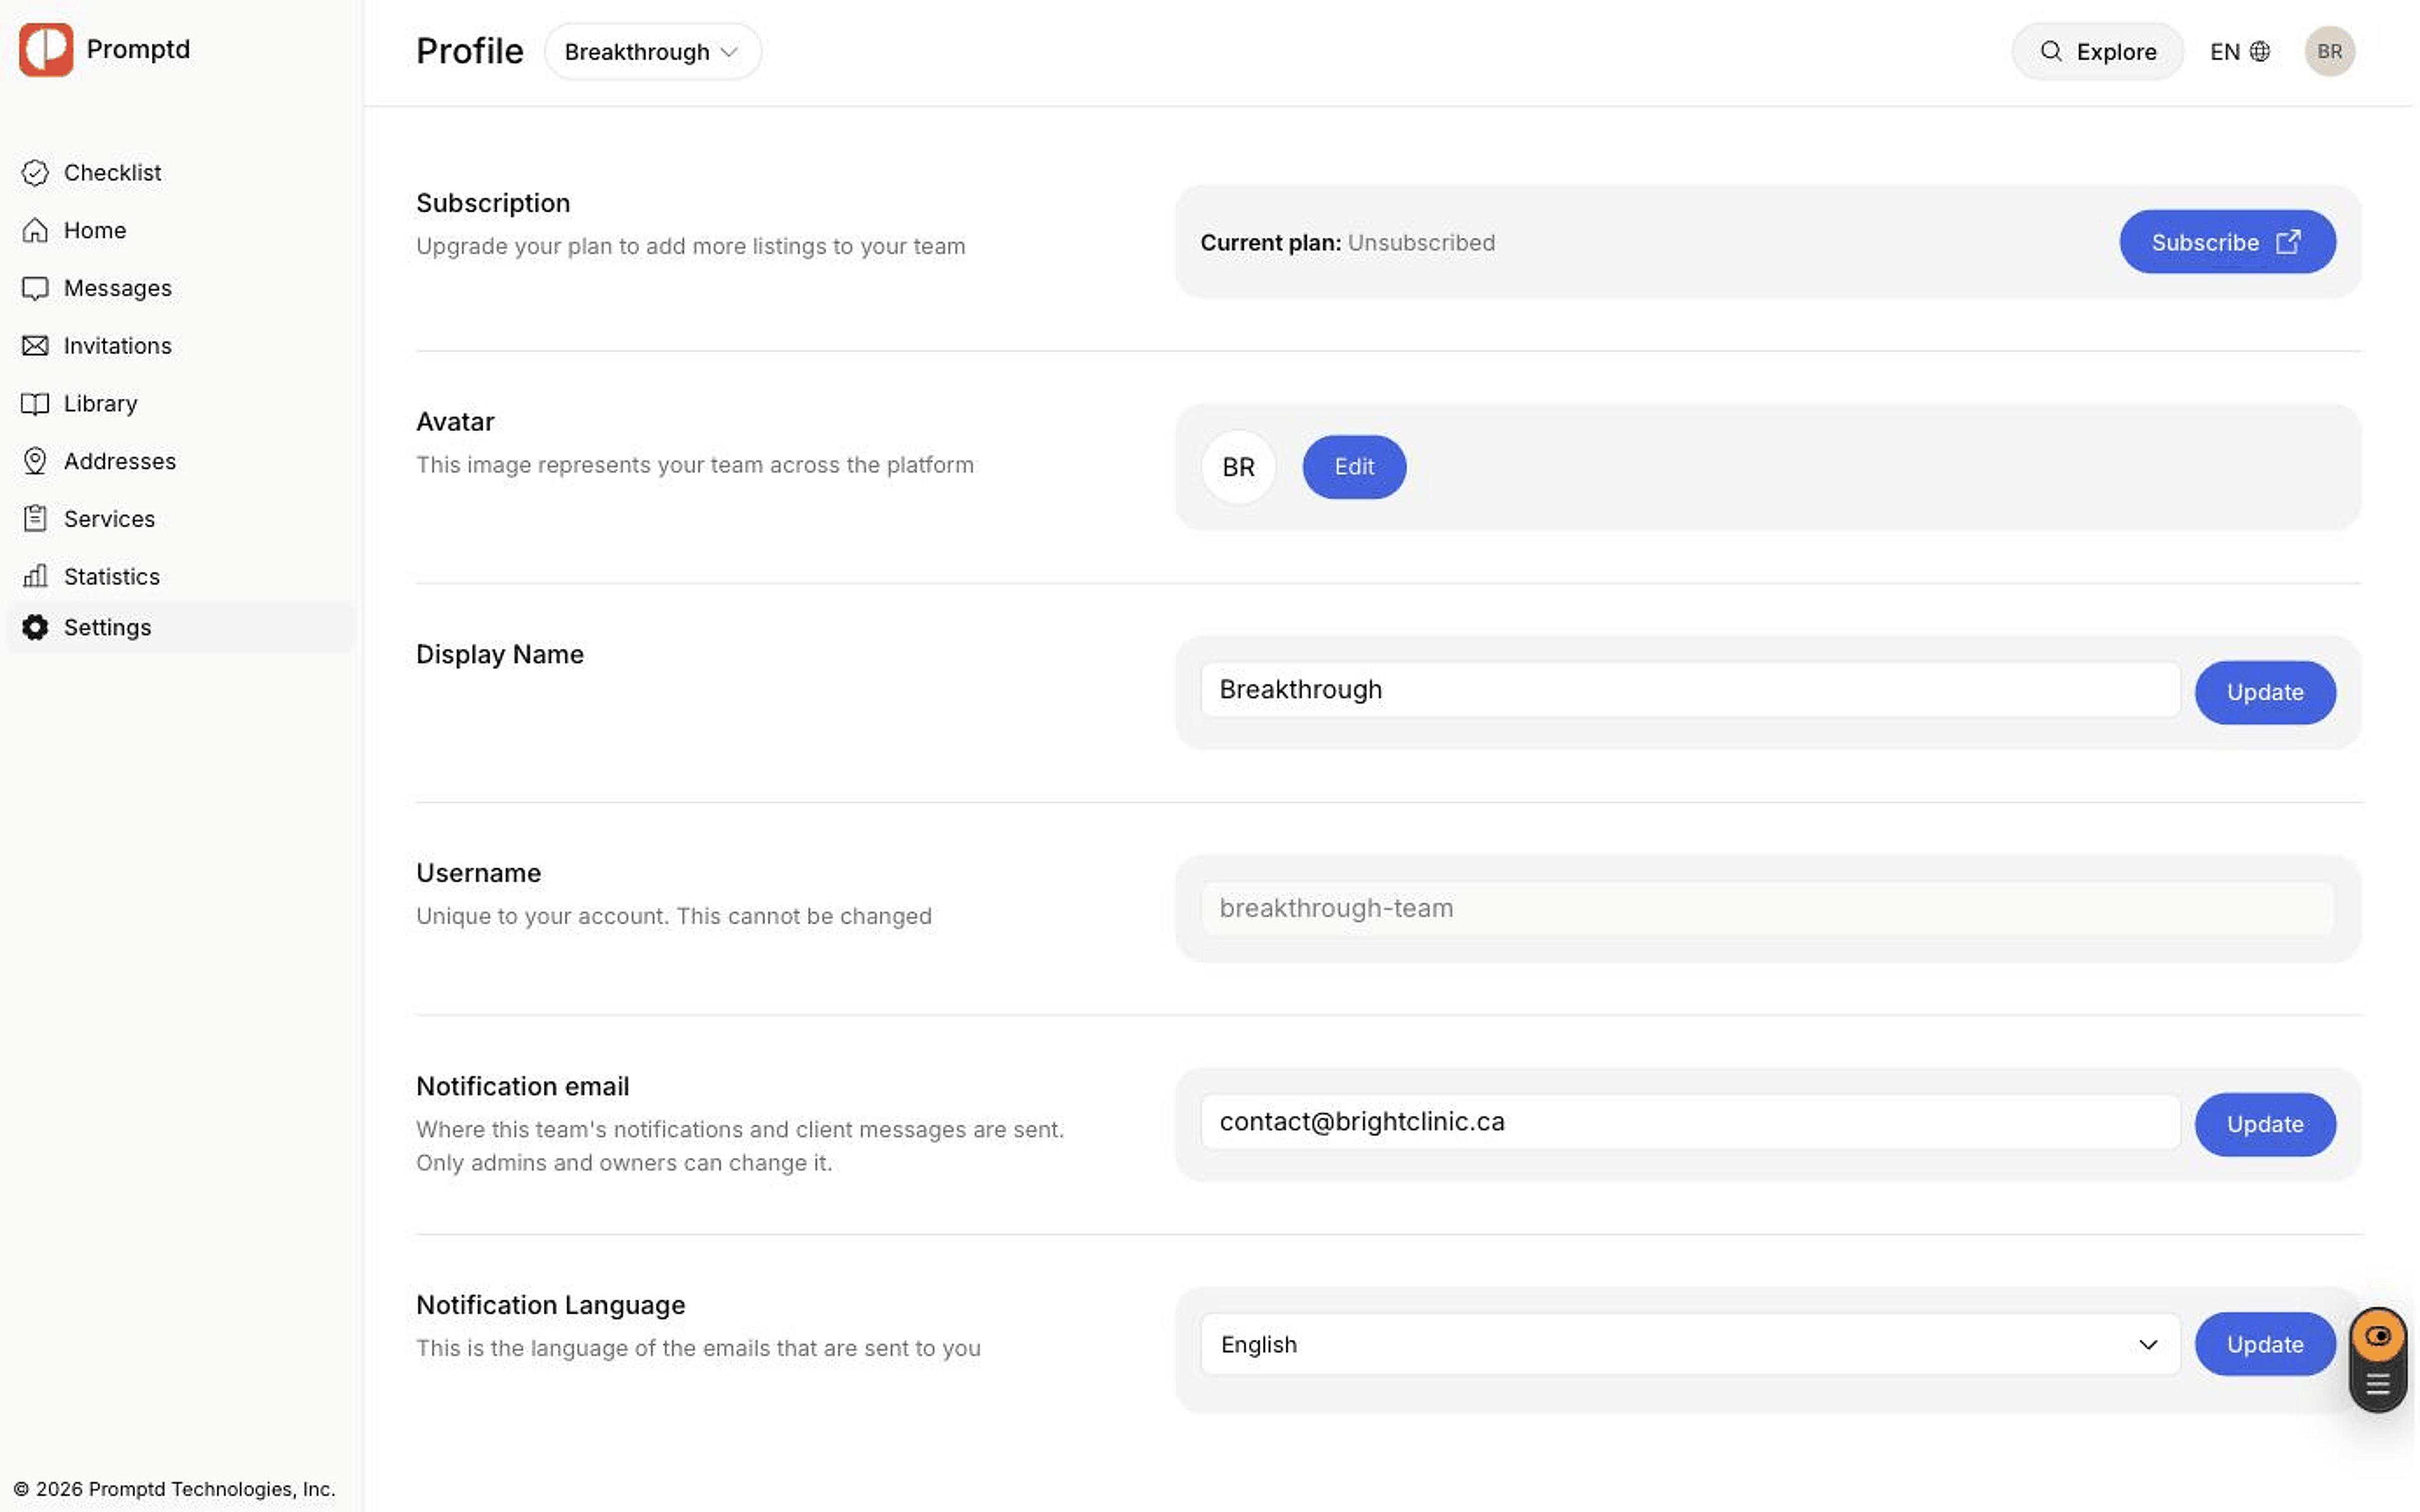This screenshot has height=1512, width=2420.
Task: Click the external link icon on Subscribe
Action: pos(2288,242)
